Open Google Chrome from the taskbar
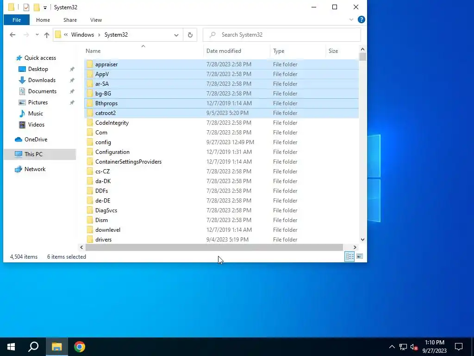This screenshot has width=474, height=356. click(80, 347)
